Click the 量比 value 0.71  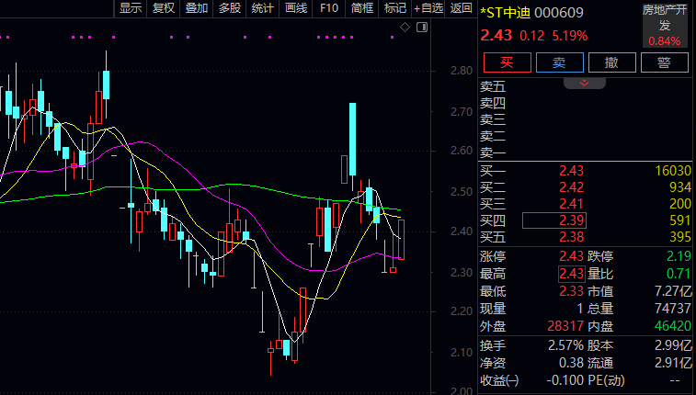[x=679, y=274]
